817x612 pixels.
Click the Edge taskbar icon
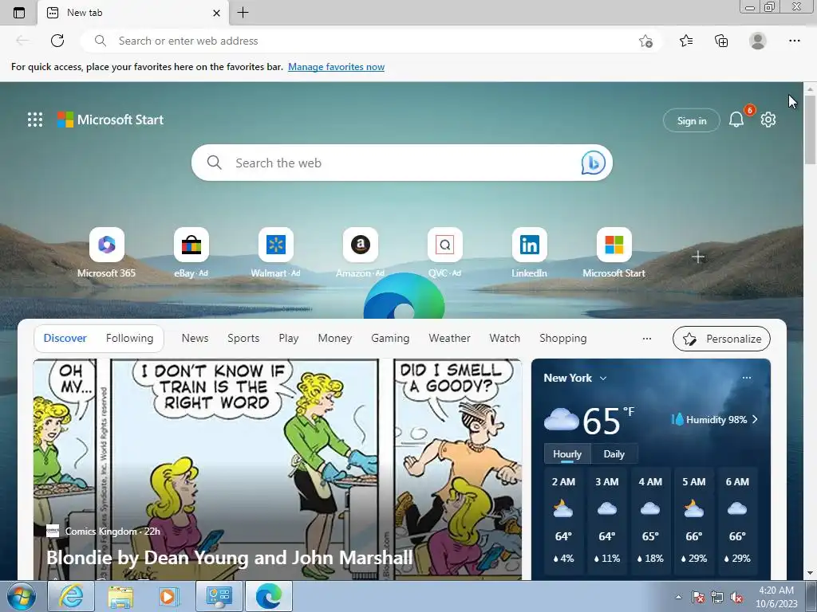coord(269,596)
